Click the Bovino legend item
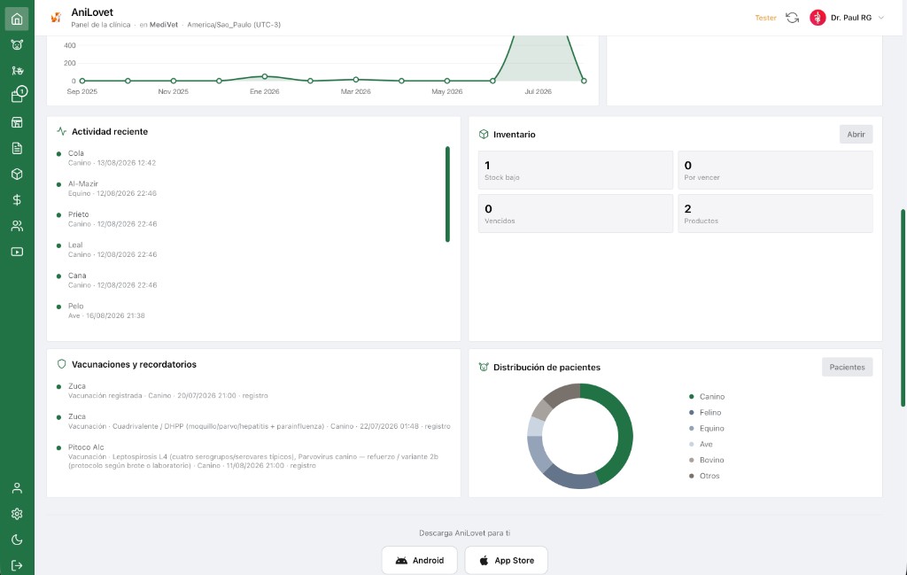The image size is (907, 575). point(707,460)
